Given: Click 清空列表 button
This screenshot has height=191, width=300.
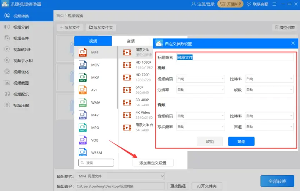Looking at the screenshot, I should pyautogui.click(x=285, y=27).
